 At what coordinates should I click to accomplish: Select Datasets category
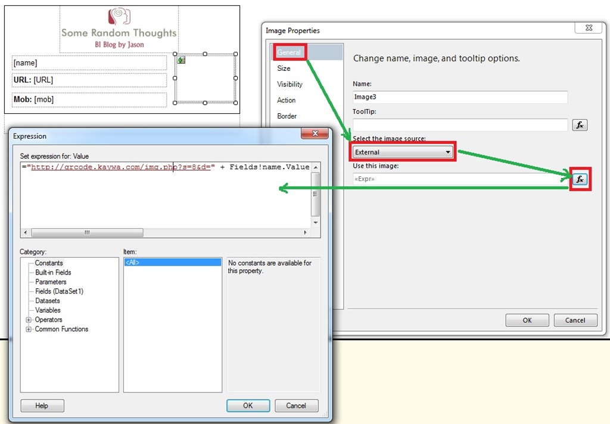click(x=48, y=301)
